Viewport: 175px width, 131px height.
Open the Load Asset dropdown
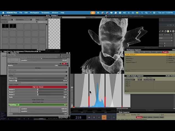pos(38,55)
